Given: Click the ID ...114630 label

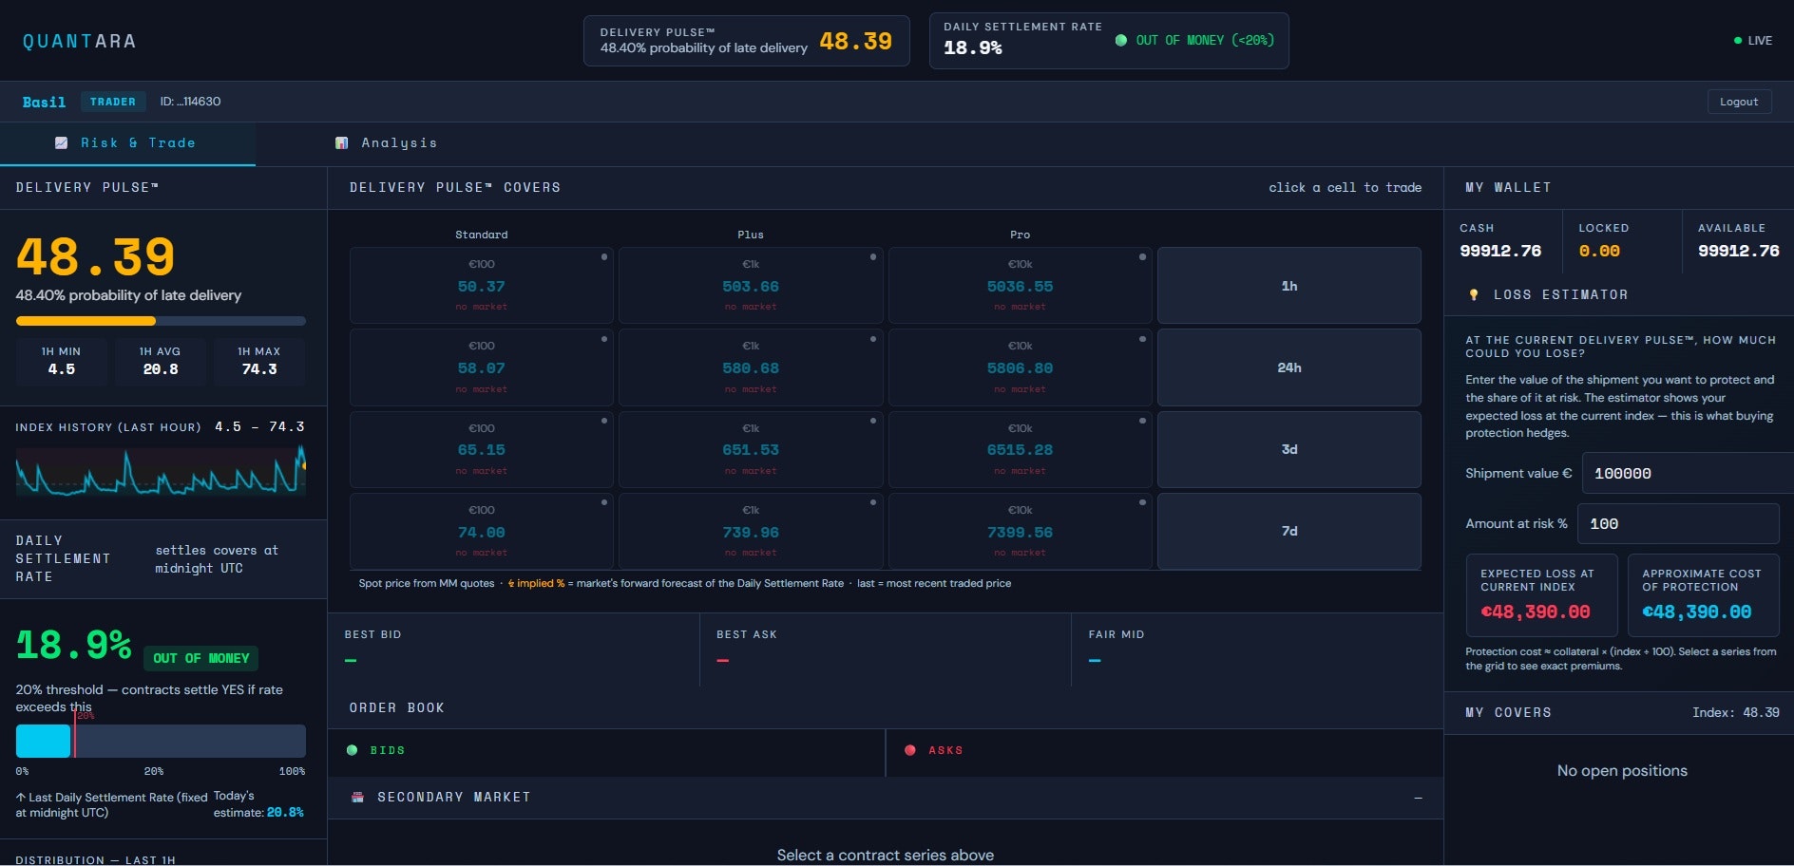Looking at the screenshot, I should point(190,102).
